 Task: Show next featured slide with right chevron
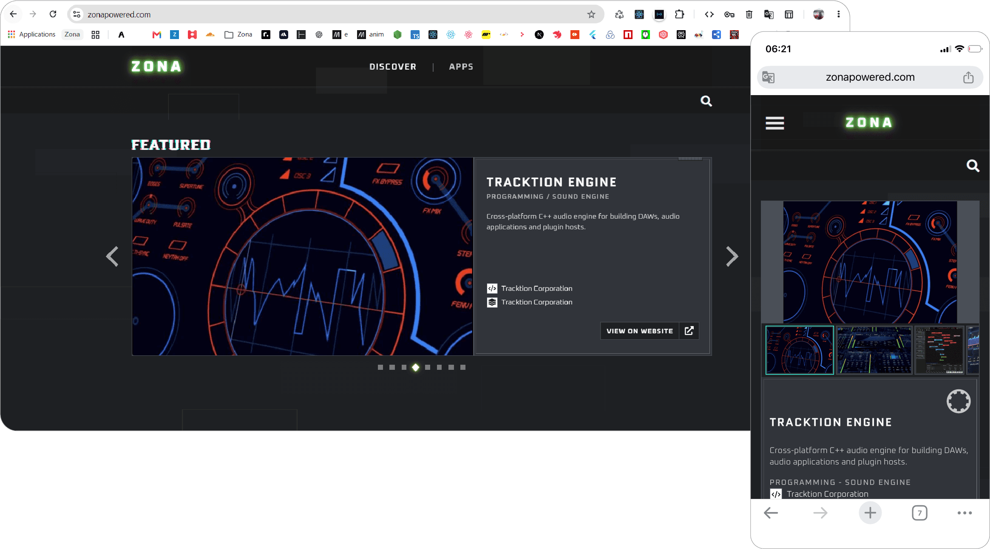[732, 256]
